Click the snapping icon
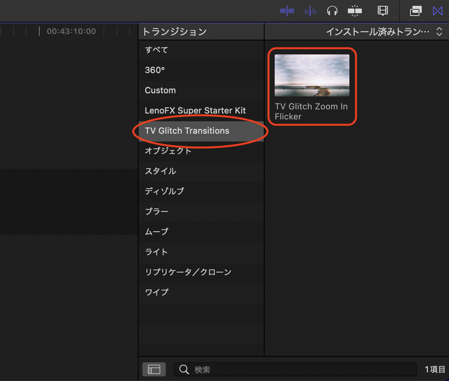 354,11
